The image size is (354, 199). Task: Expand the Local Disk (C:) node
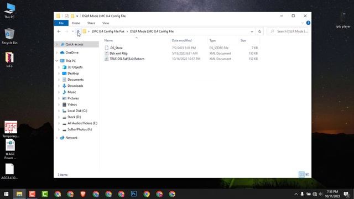[x=59, y=111]
